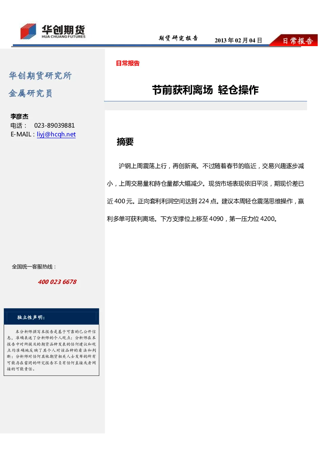
Task: Click the 期货研究报告 header text
Action: coord(178,38)
